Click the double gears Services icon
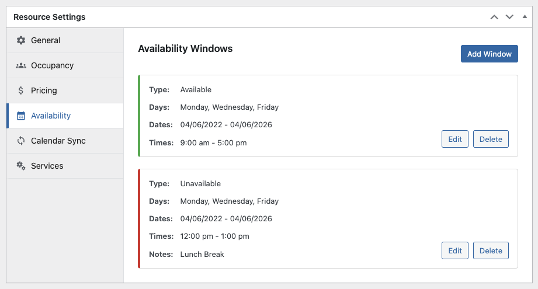 coord(21,166)
